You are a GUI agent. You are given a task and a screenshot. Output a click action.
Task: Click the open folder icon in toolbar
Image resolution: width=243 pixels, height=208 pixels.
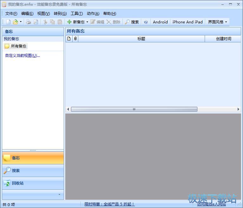15,22
